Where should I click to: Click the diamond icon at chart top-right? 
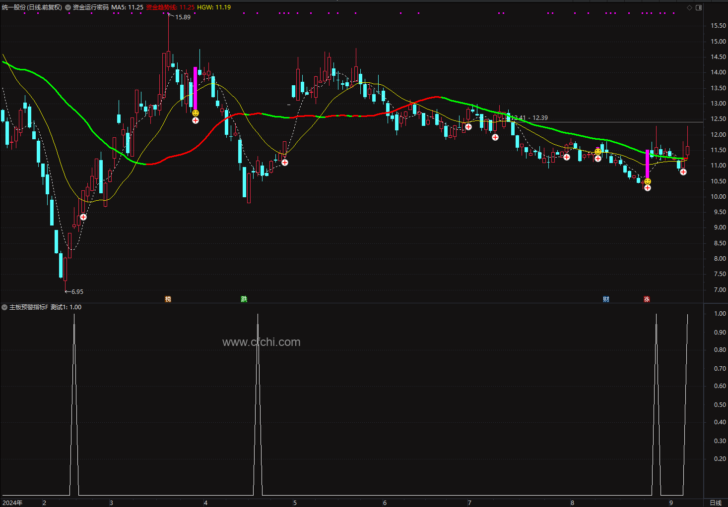click(x=689, y=7)
